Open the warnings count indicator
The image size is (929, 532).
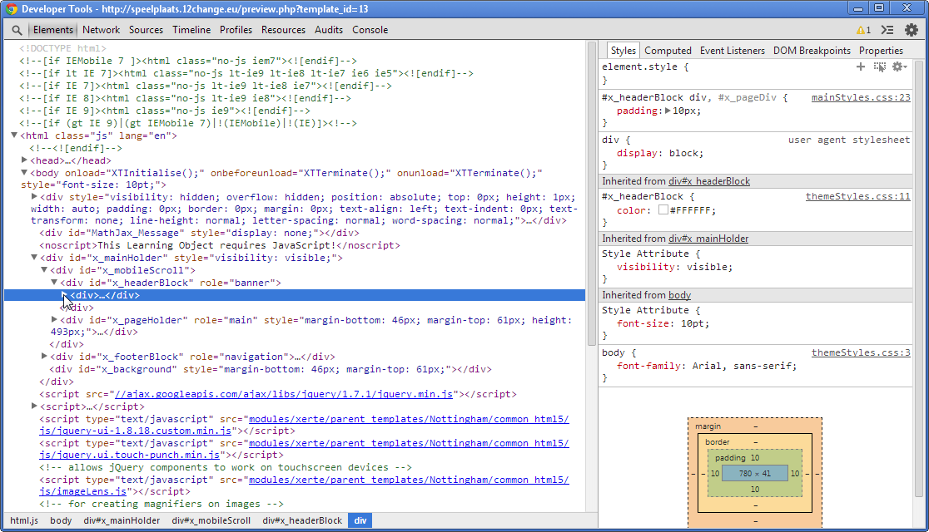[x=863, y=30]
